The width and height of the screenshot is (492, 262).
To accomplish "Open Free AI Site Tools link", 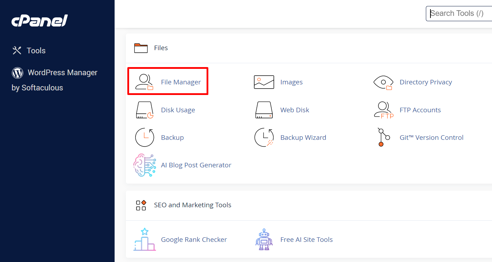I will click(306, 239).
